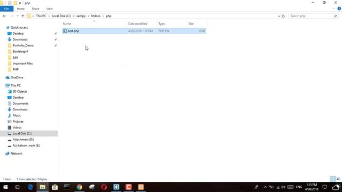
Task: Open the Action Center notifications
Action: 325,187
